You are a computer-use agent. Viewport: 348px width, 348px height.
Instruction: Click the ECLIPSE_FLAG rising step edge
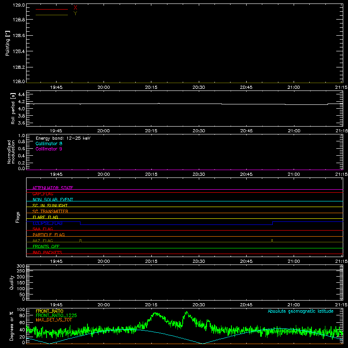273,223
